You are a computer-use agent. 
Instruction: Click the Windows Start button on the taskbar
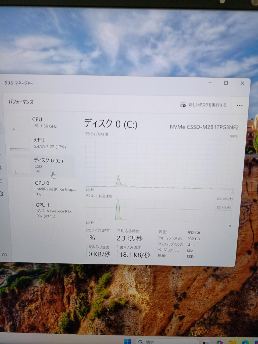(x=128, y=341)
